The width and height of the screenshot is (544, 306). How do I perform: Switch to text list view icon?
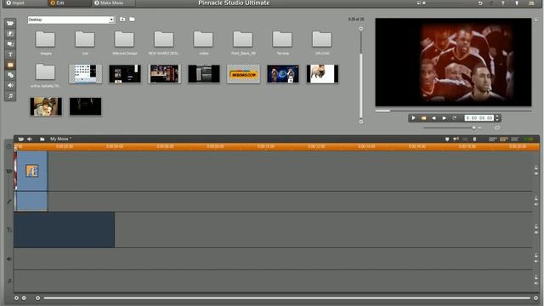click(515, 139)
